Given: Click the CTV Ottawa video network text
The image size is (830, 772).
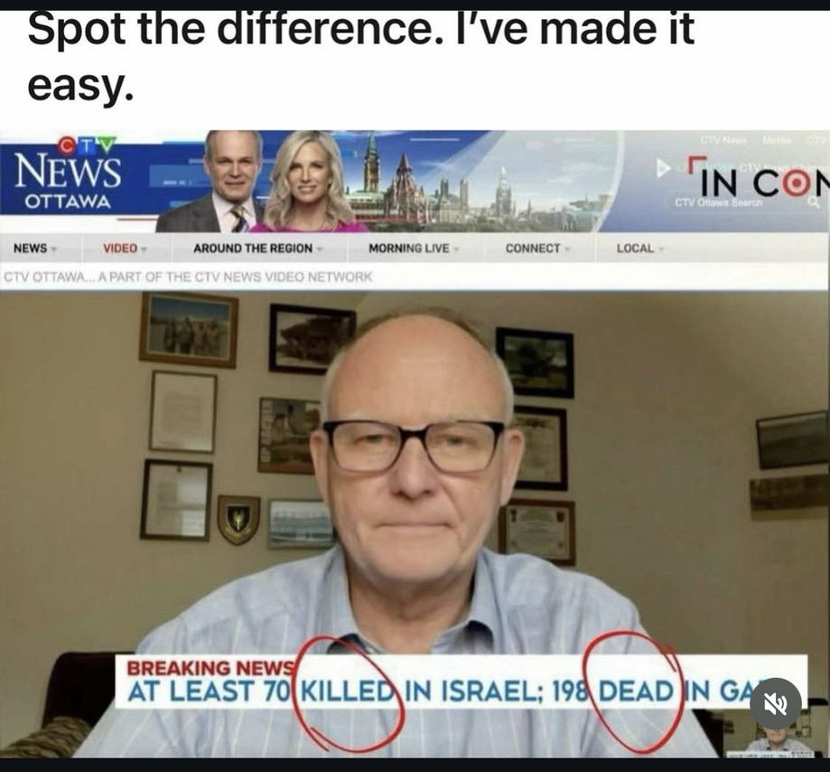Looking at the screenshot, I should [x=188, y=277].
